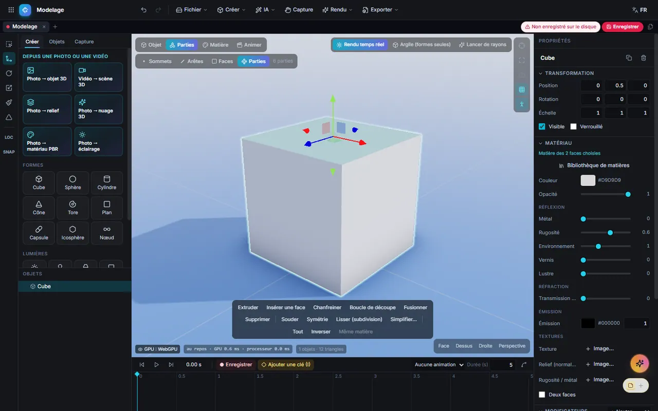658x411 pixels.
Task: Add a Cylindre shape
Action: tap(107, 182)
